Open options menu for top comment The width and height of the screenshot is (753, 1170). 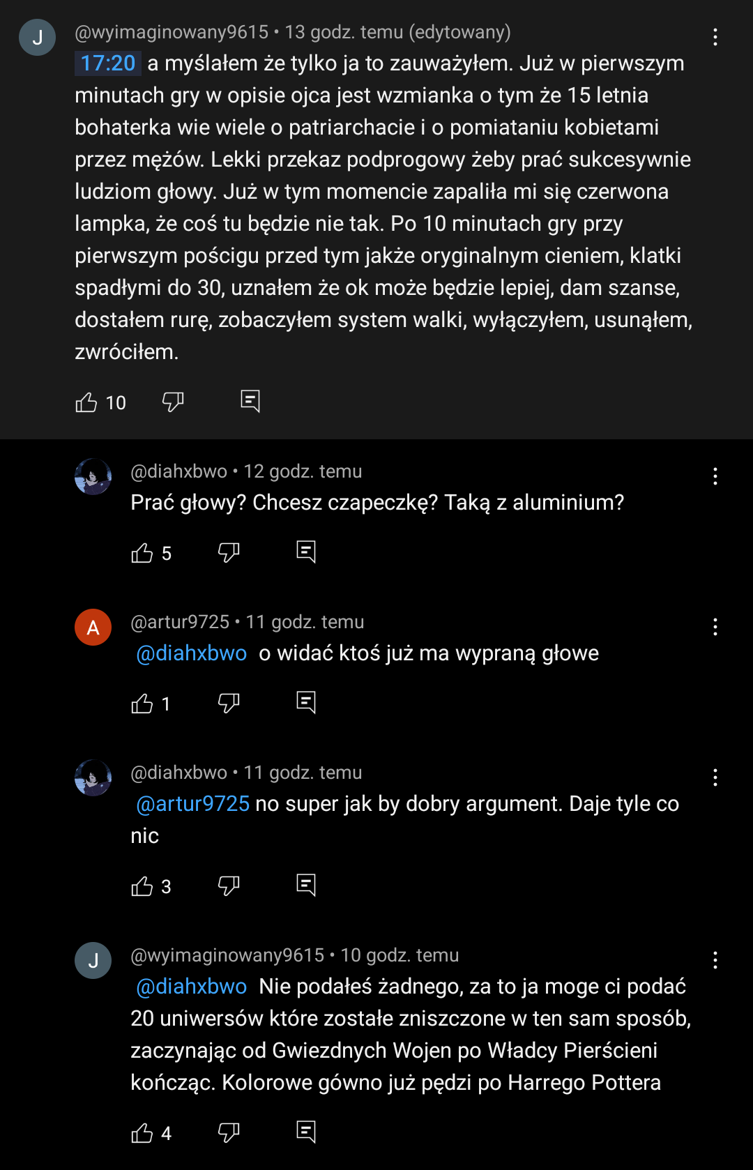click(715, 37)
